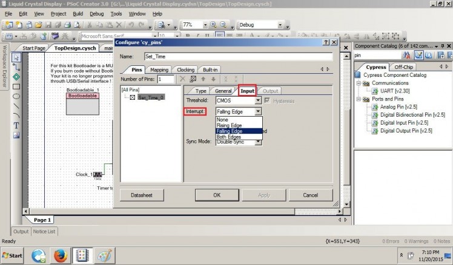Switch to the pin Type tab

tap(201, 91)
